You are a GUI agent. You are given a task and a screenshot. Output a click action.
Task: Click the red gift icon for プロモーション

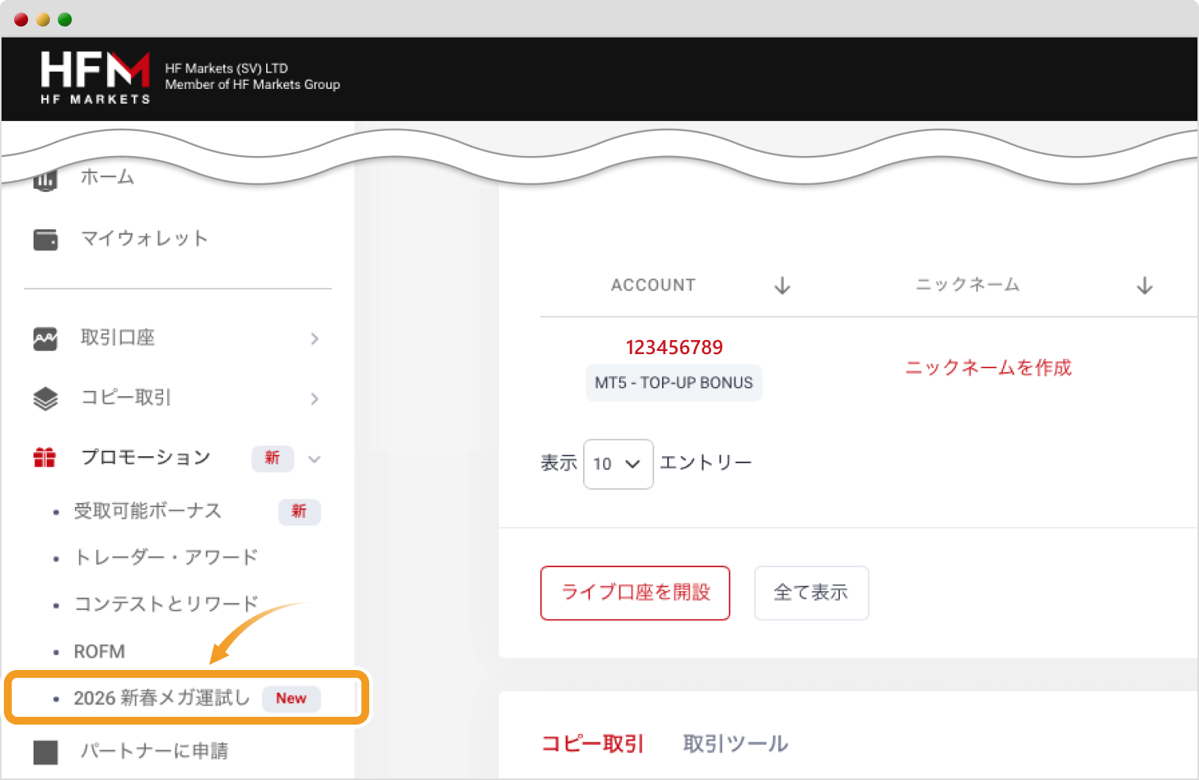[45, 458]
